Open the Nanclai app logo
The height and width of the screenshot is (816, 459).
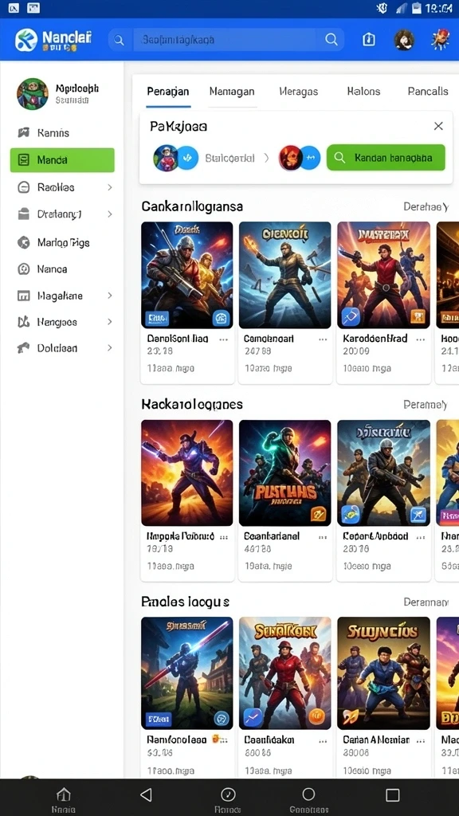tap(53, 40)
